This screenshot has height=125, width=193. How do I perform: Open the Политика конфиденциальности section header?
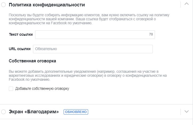47,5
